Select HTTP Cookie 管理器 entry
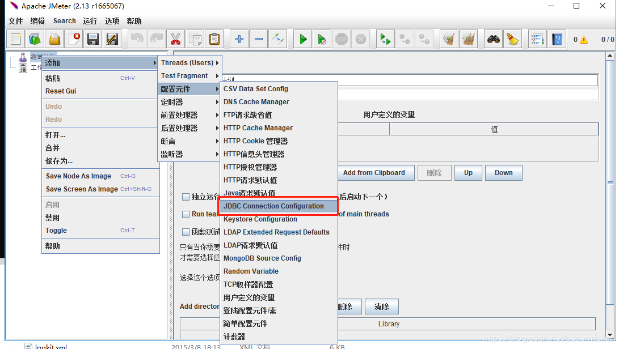 tap(279, 141)
